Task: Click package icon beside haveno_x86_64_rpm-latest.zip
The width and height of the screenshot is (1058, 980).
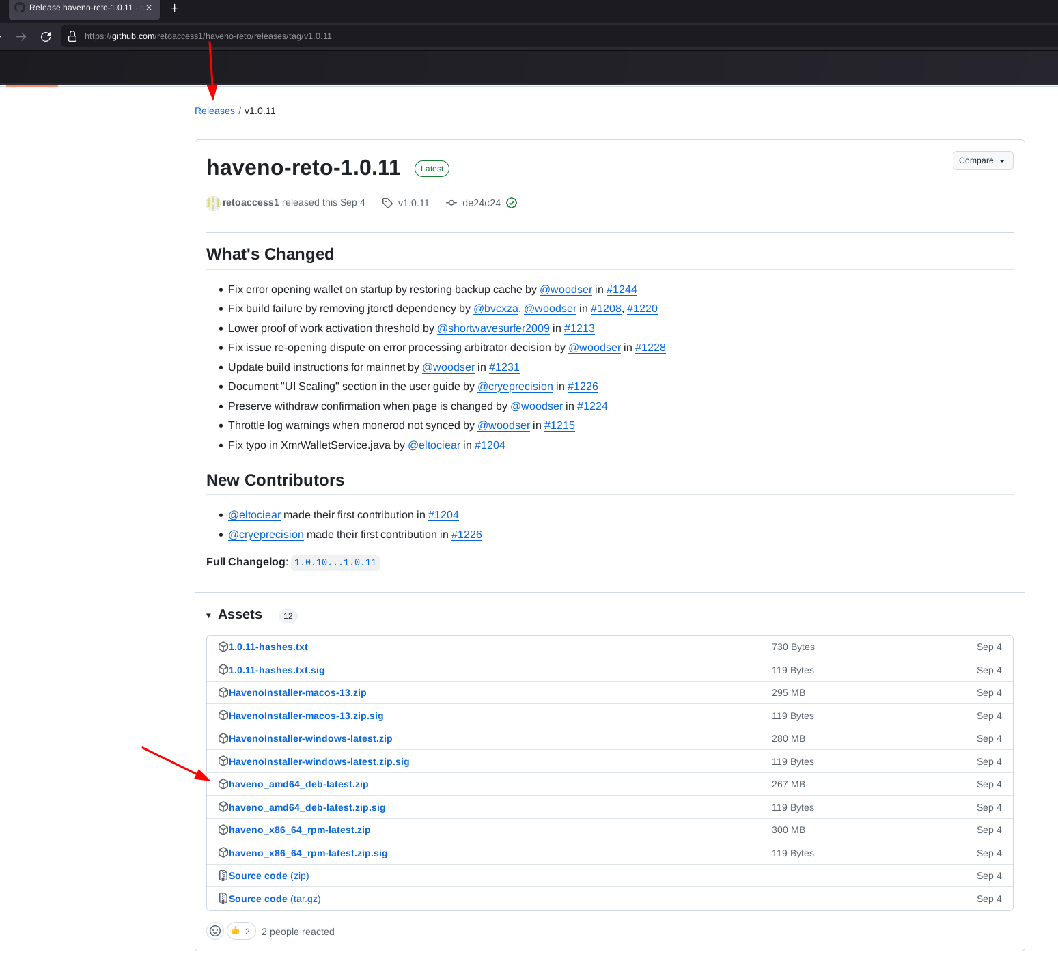Action: tap(223, 830)
